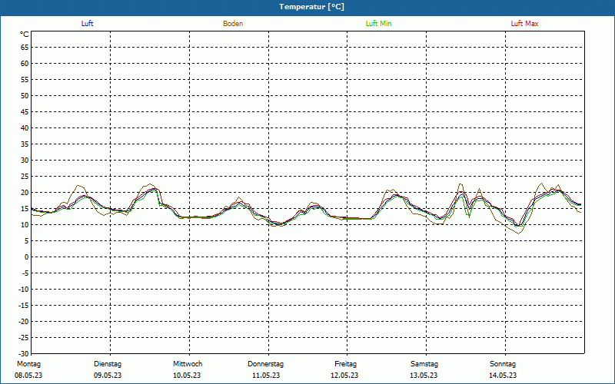Click the Dienstag axis label
Viewport: 615px width, 384px height.
click(108, 364)
